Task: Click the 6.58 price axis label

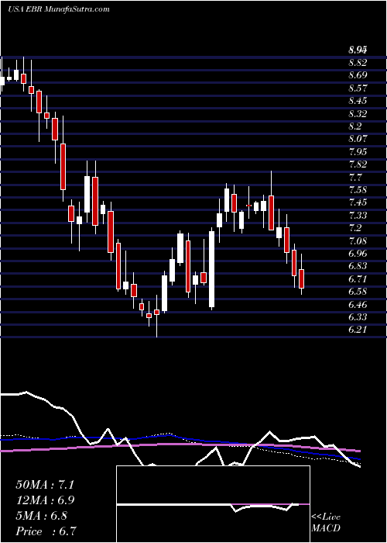Action: 358,292
